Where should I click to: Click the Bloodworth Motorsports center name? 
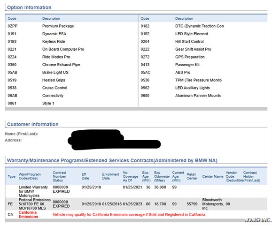coord(213,204)
